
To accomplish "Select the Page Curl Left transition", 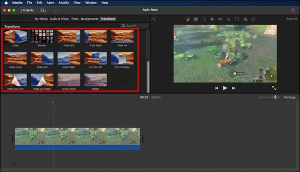I will tap(16, 80).
